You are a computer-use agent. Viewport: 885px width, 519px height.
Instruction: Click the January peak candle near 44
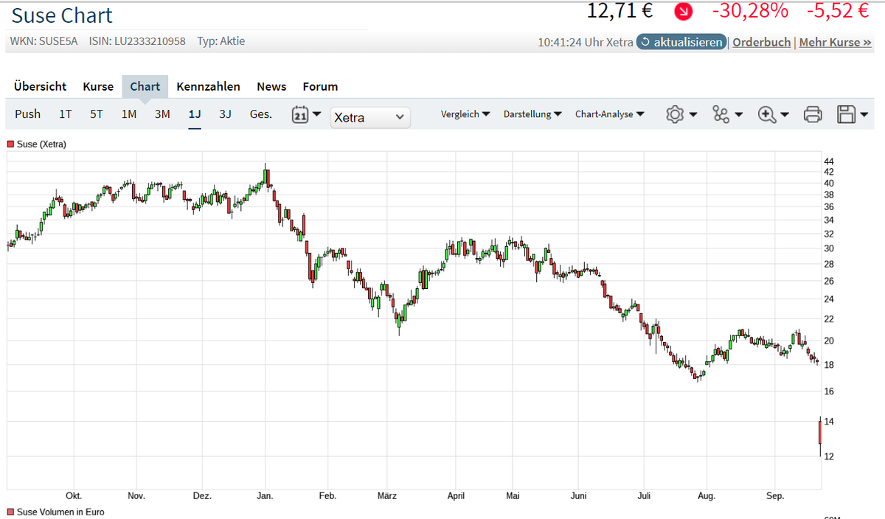(265, 175)
